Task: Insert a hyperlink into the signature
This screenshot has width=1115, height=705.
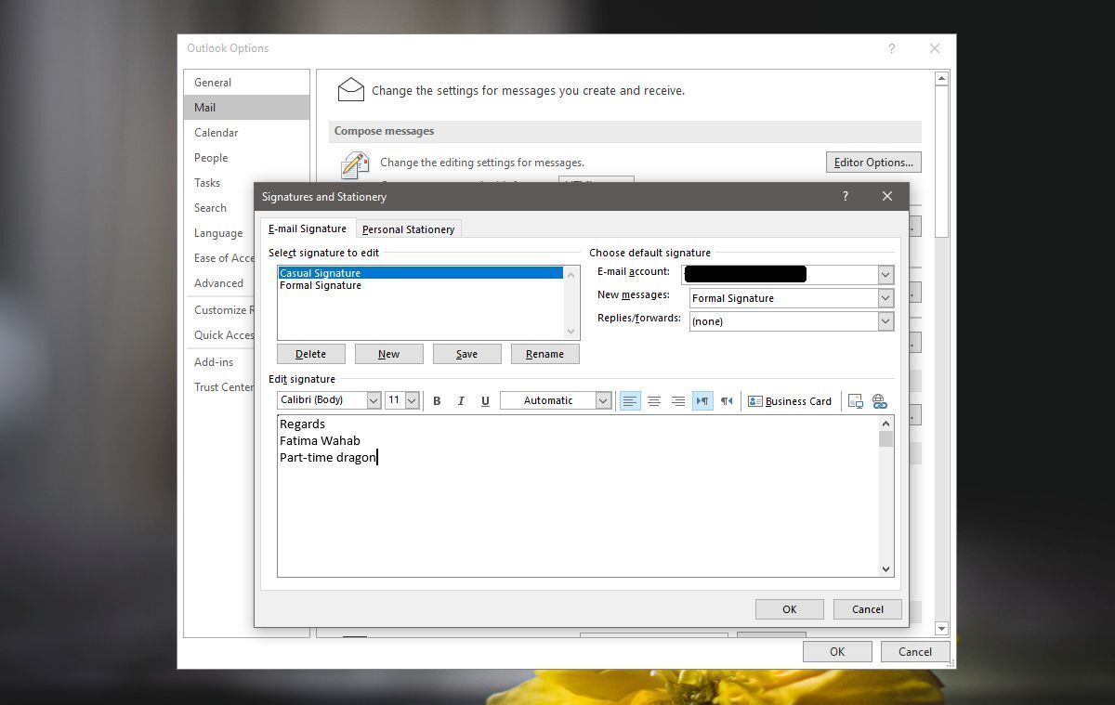Action: click(x=879, y=400)
